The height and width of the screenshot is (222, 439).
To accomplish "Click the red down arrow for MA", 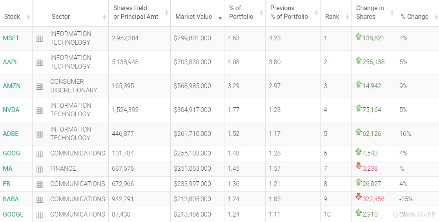I will [x=358, y=166].
